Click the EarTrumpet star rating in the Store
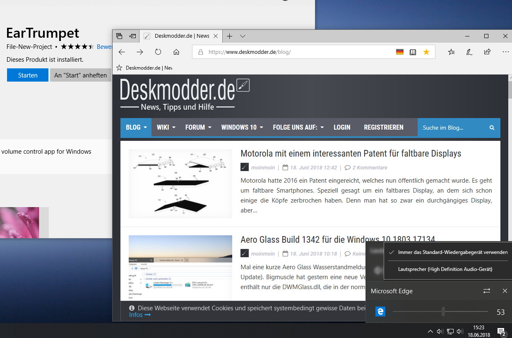Screen dimensions: 512x338 (x=77, y=47)
